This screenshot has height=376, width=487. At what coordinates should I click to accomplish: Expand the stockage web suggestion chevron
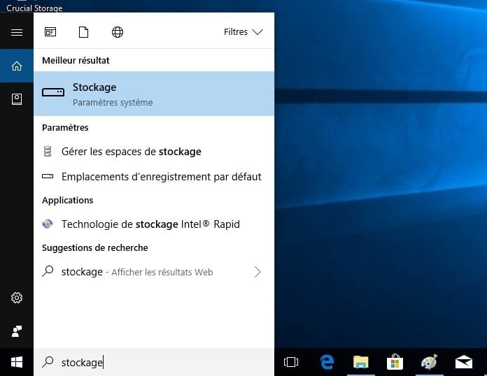click(257, 272)
